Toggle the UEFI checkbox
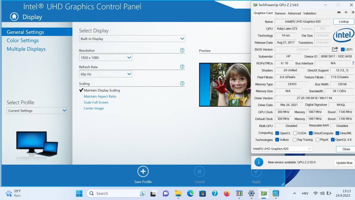Viewport: 355px width, 200px height. click(x=343, y=49)
